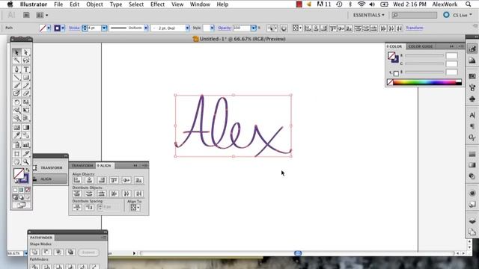Click Horizontal Align Left in Align panel
The height and width of the screenshot is (269, 479).
77,180
